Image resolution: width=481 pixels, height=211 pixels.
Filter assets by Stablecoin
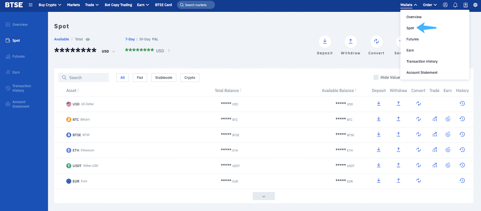(164, 78)
